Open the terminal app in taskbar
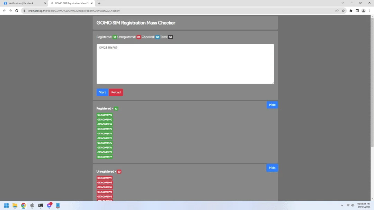This screenshot has width=374, height=210. (41, 205)
